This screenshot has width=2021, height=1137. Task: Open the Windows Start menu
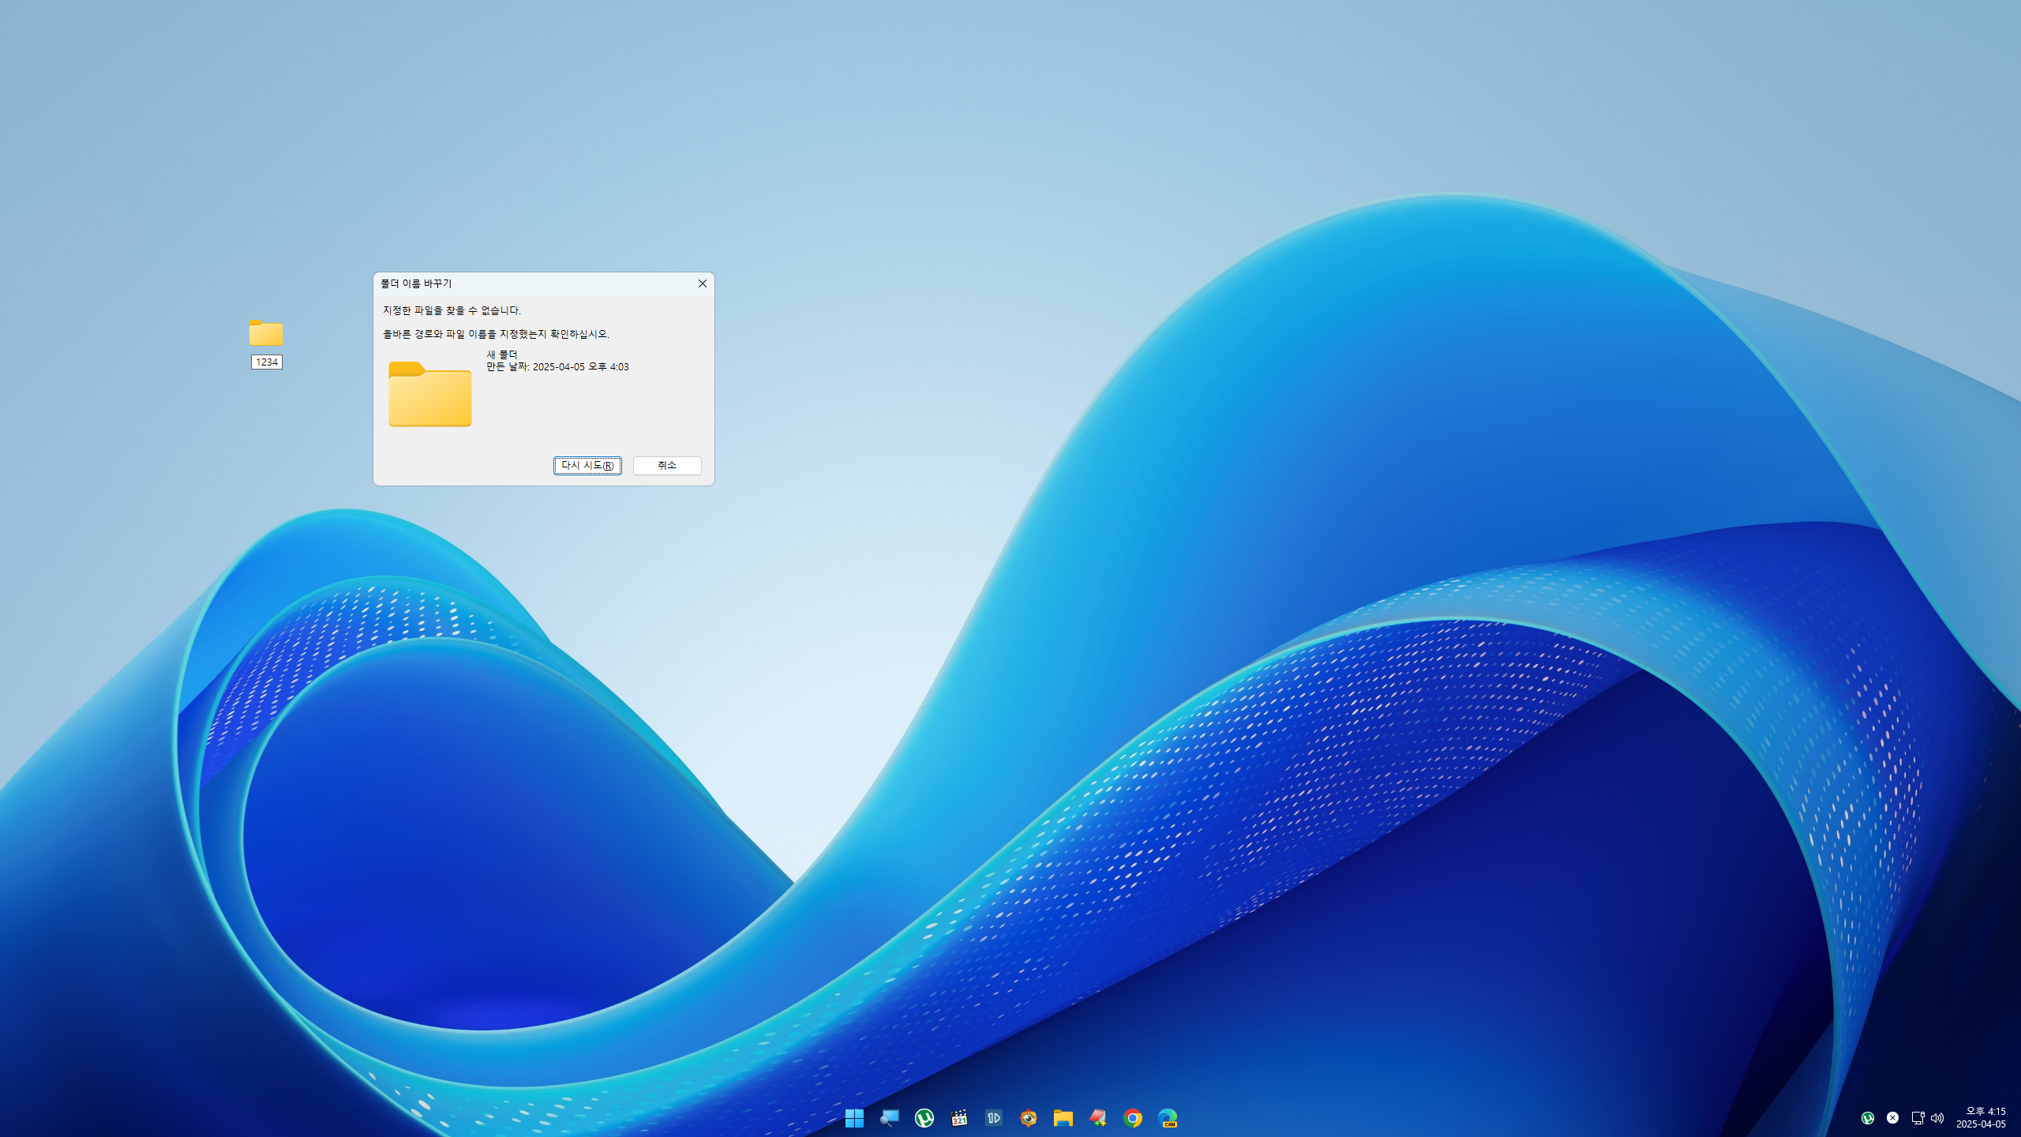[x=854, y=1118]
